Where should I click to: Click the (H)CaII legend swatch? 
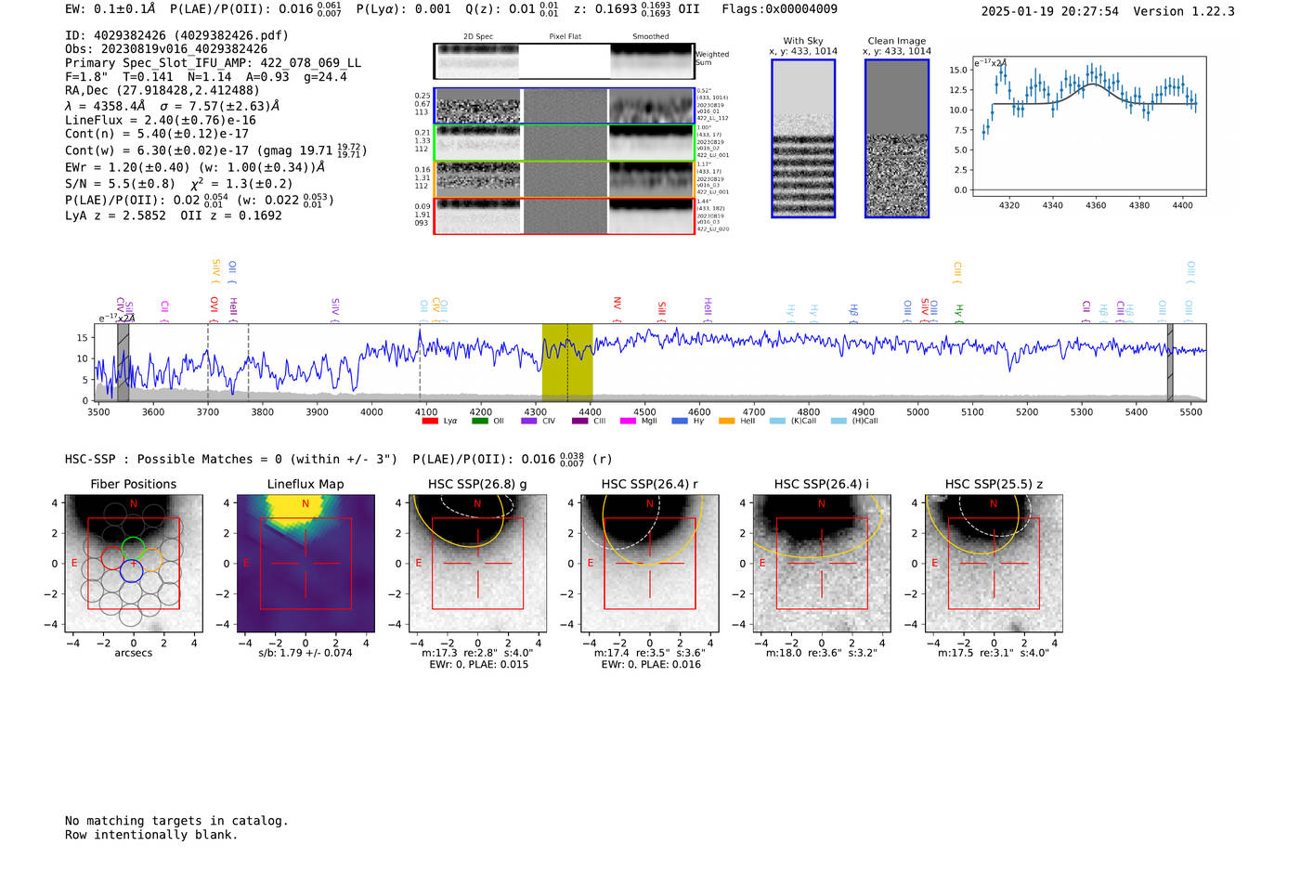[838, 421]
